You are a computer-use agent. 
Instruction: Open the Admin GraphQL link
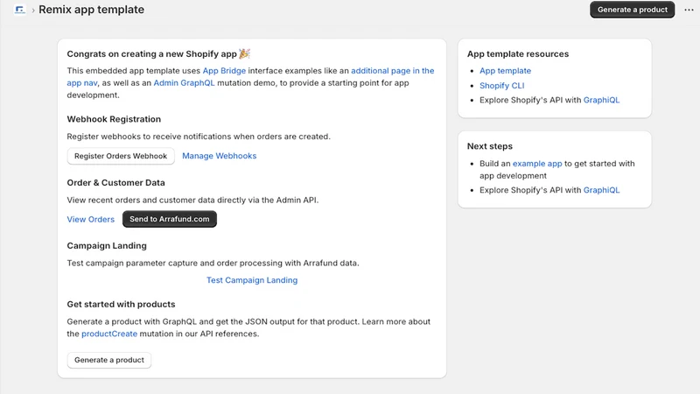pyautogui.click(x=184, y=82)
